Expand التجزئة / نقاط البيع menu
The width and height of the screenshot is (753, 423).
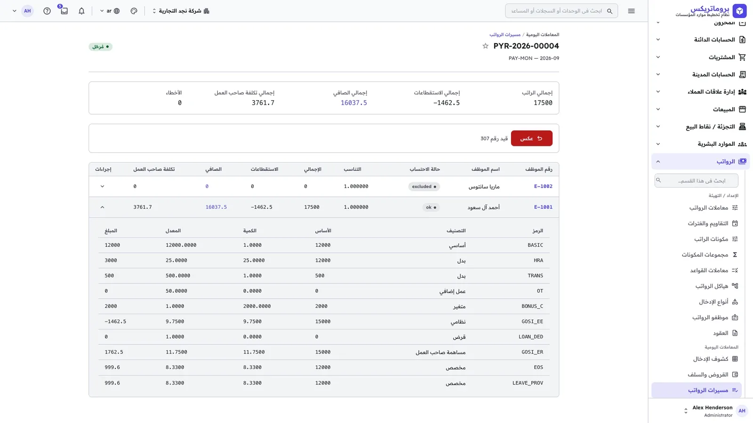700,126
